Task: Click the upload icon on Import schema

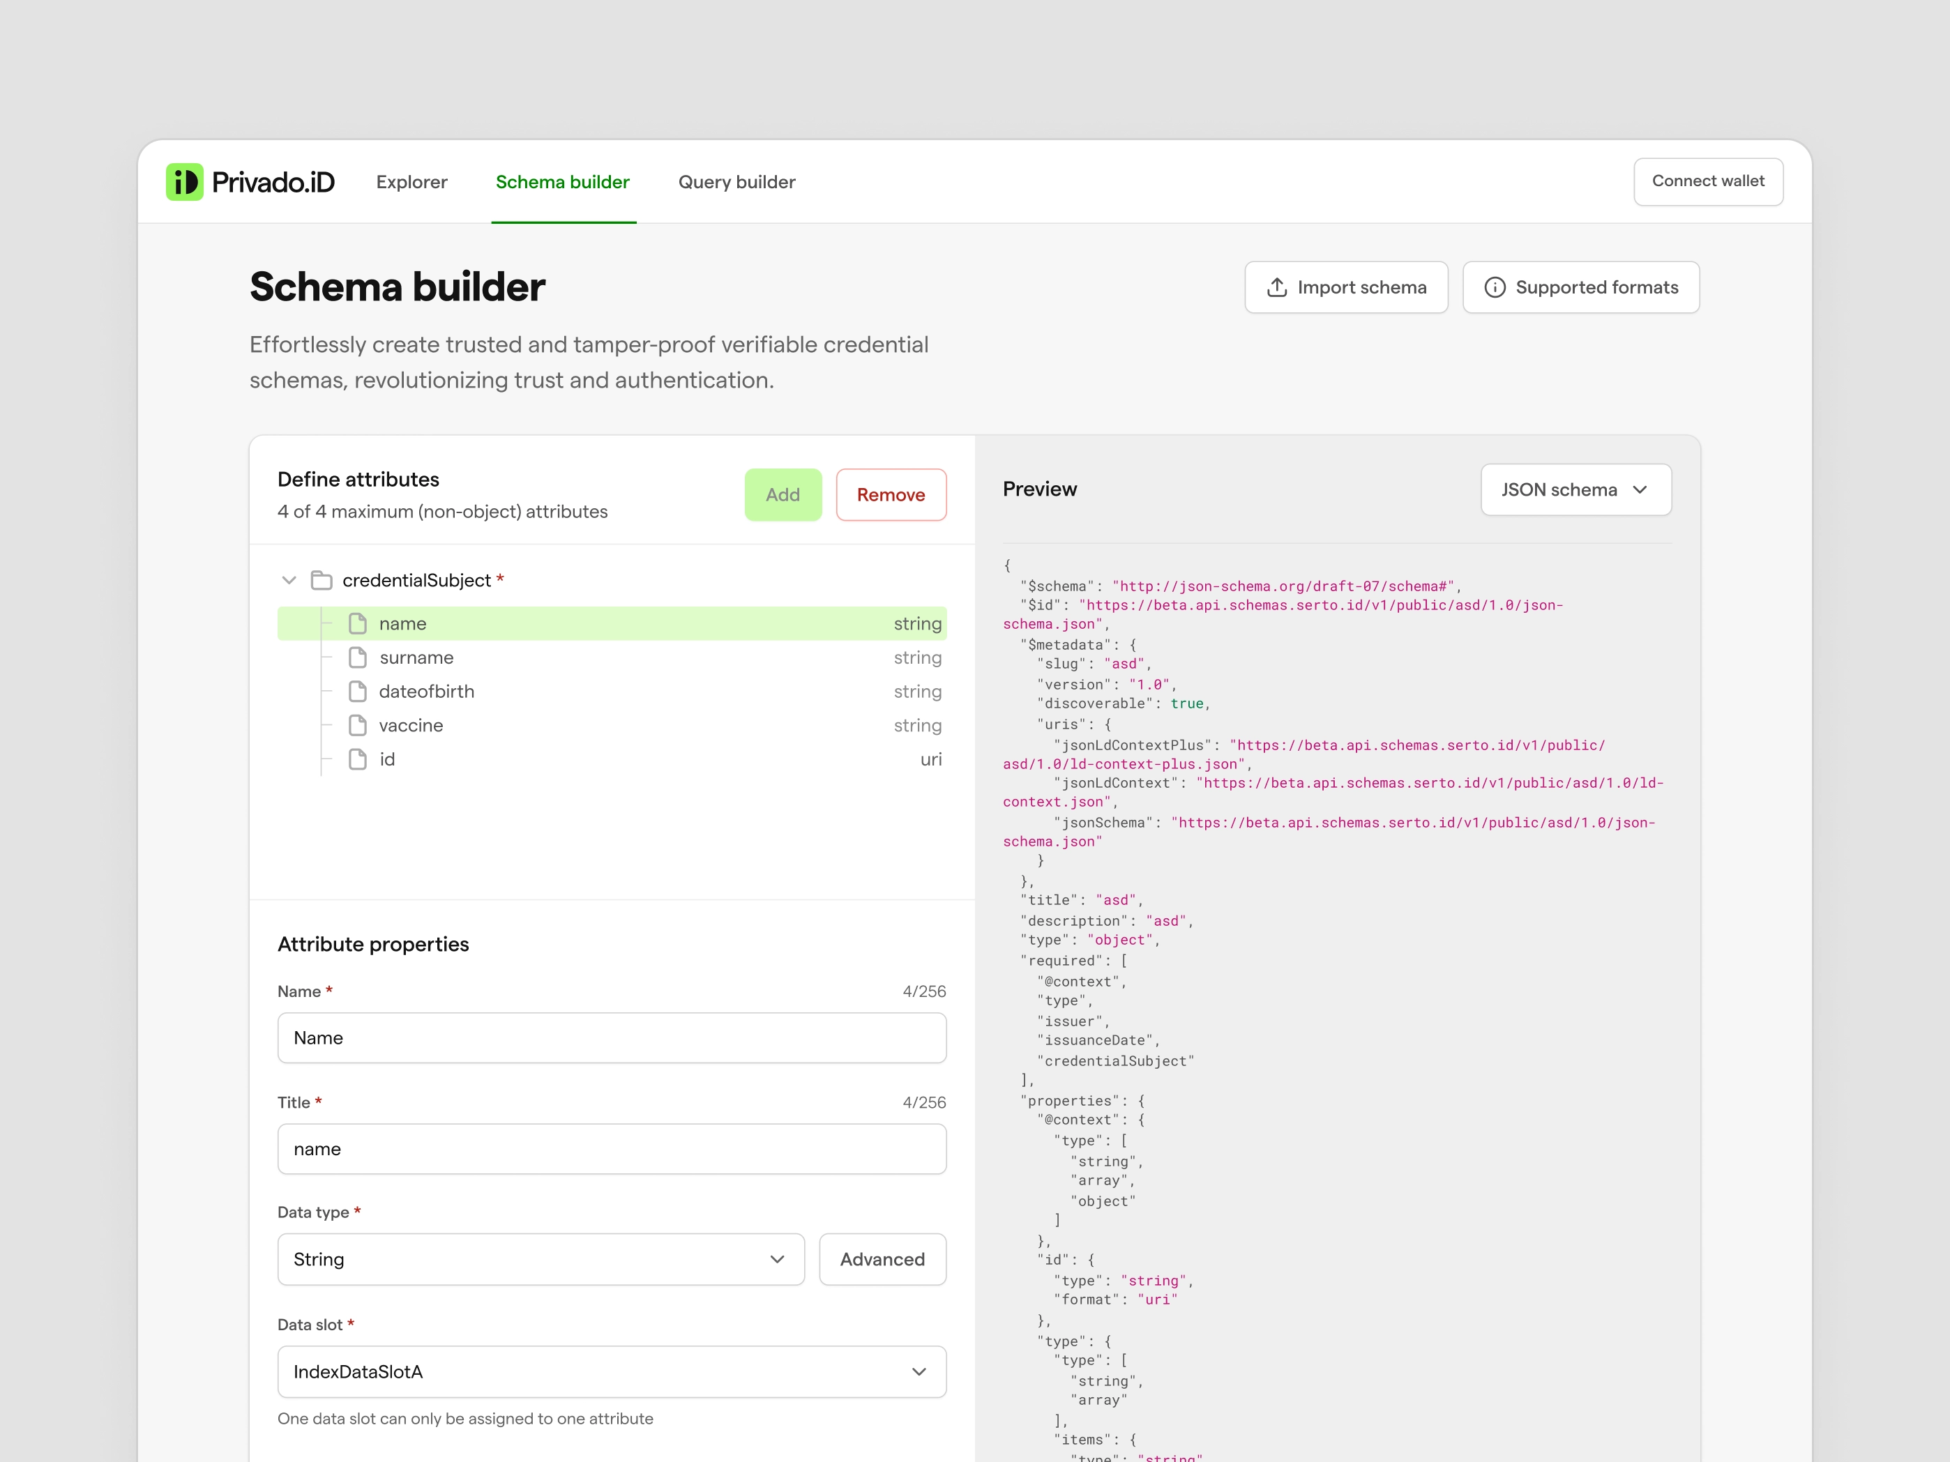Action: coord(1278,287)
